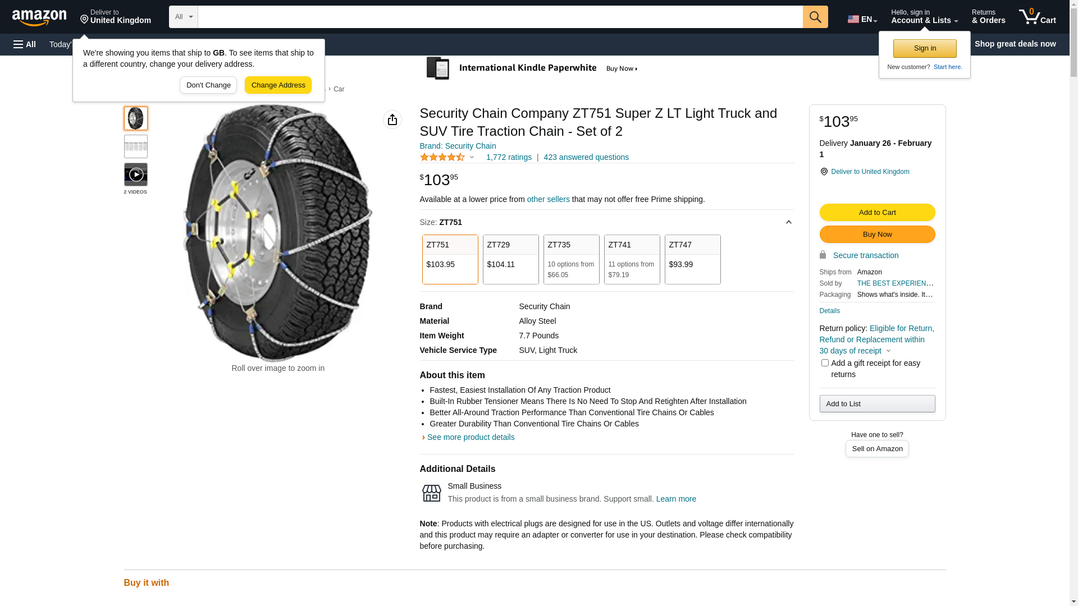Open Returns & Orders
The image size is (1078, 606).
[x=988, y=17]
